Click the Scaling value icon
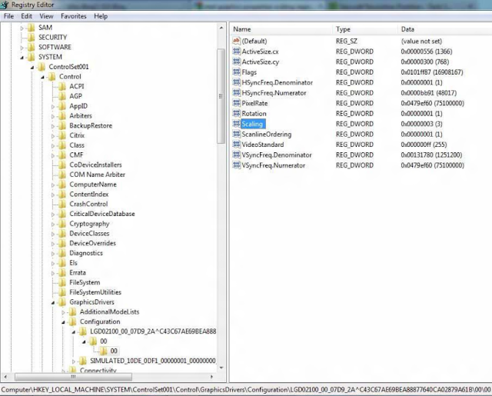 coord(237,124)
